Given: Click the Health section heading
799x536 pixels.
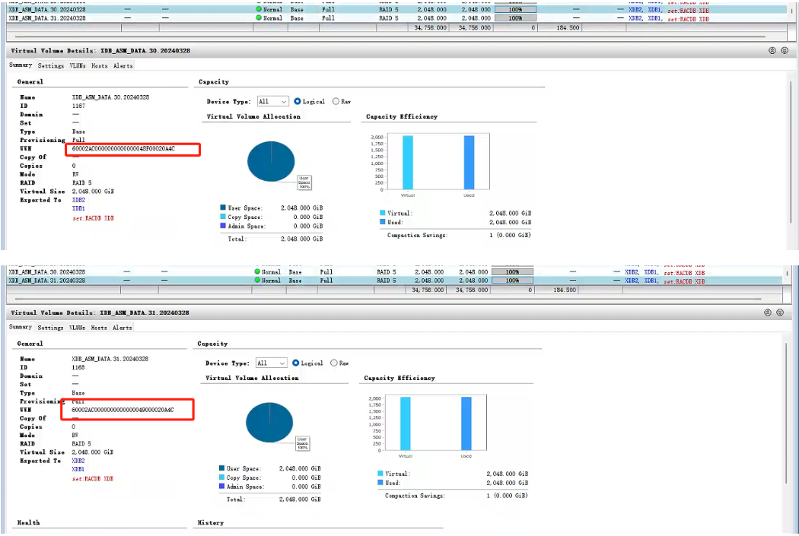Looking at the screenshot, I should coord(28,522).
